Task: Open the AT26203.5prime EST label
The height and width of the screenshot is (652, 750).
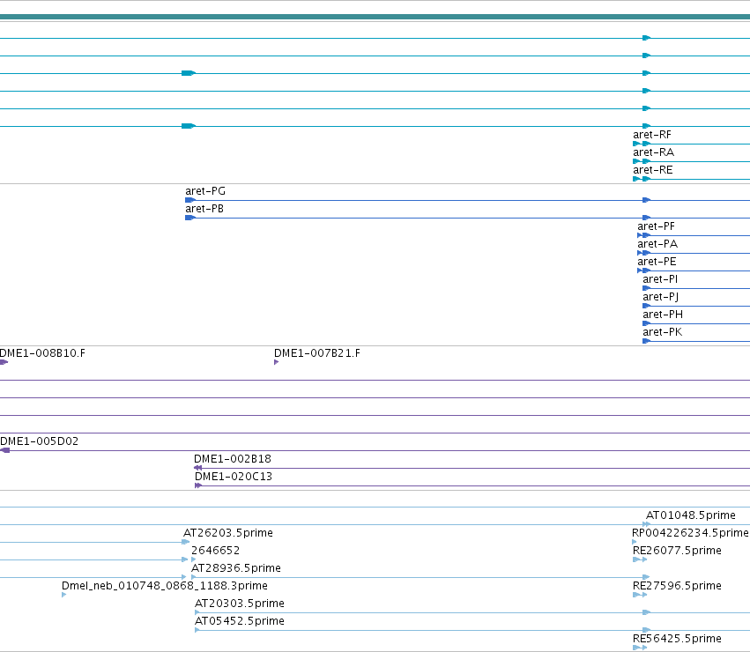Action: pyautogui.click(x=228, y=533)
